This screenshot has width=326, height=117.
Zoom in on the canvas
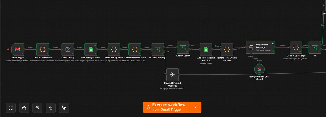click(24, 108)
